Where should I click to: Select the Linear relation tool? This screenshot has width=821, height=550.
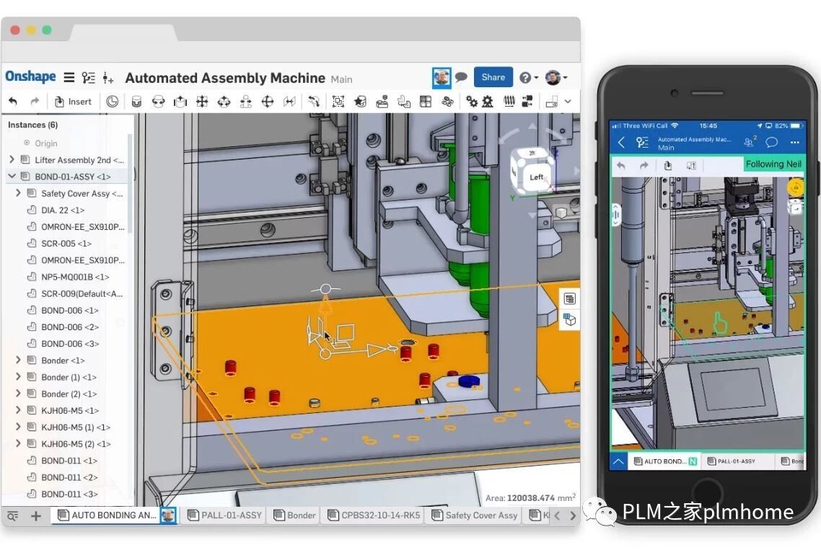(527, 102)
